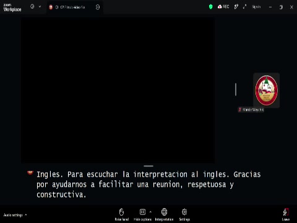This screenshot has height=223, width=297.
Task: Open Settings gear in the meeting toolbar
Action: pyautogui.click(x=184, y=214)
